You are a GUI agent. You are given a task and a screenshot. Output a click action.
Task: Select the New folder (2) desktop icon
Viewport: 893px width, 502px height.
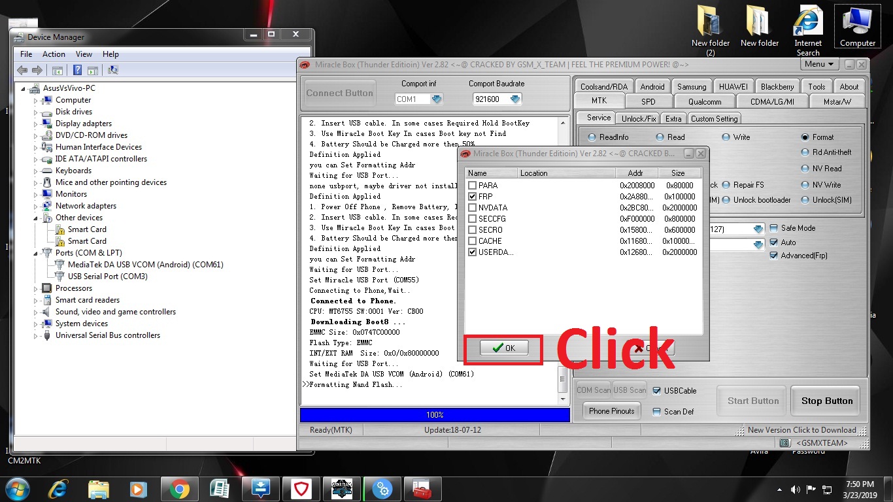coord(711,31)
